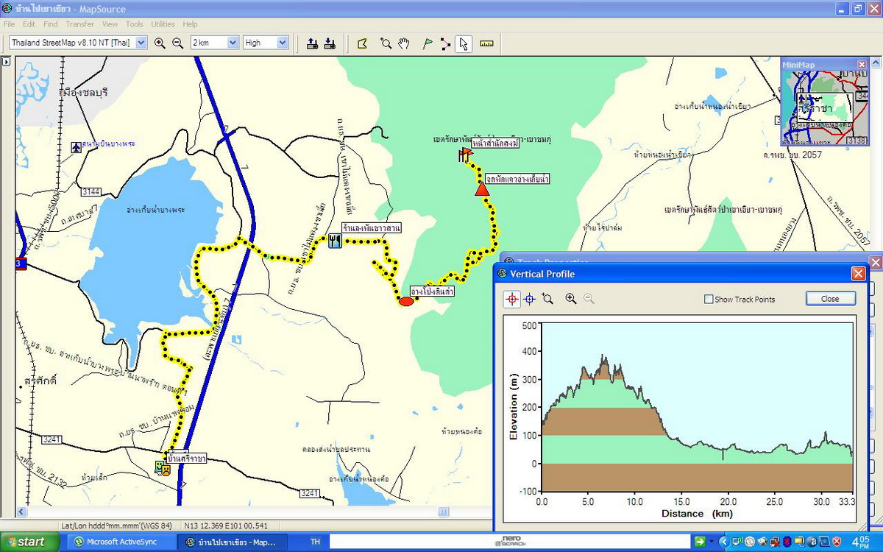Click the Zoom In magnifier in main toolbar
The image size is (883, 552).
click(x=160, y=43)
